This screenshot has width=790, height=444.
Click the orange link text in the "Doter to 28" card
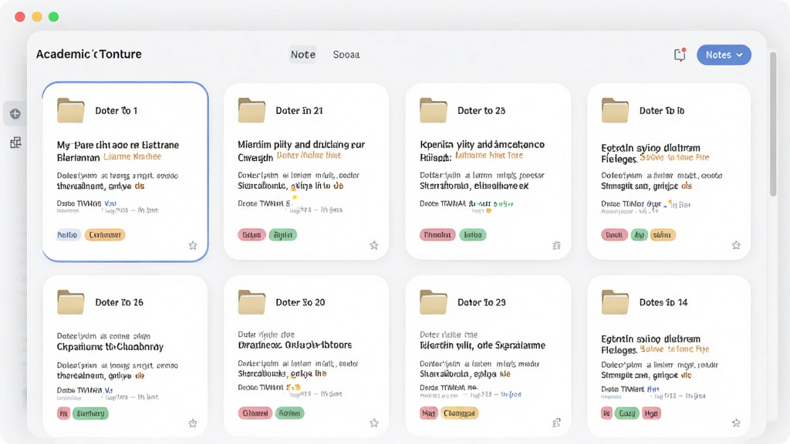click(x=489, y=156)
